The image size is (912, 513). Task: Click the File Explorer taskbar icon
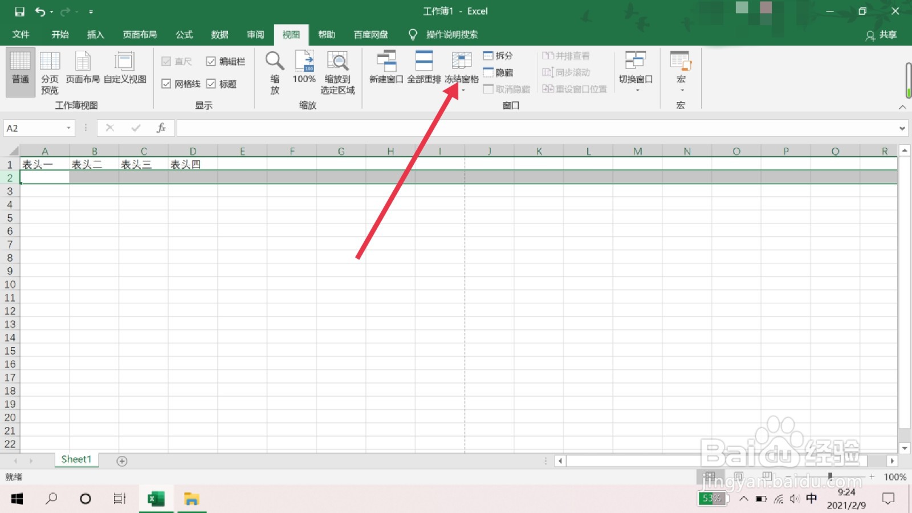[x=192, y=499]
